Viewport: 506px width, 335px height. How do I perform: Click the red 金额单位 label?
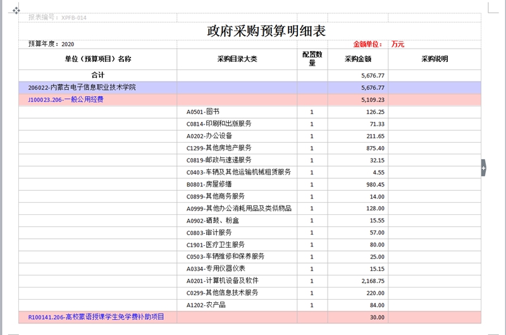(x=368, y=44)
